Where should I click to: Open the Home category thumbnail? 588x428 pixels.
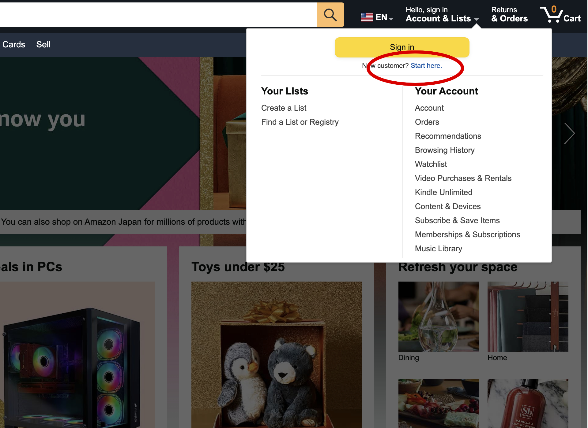(528, 317)
